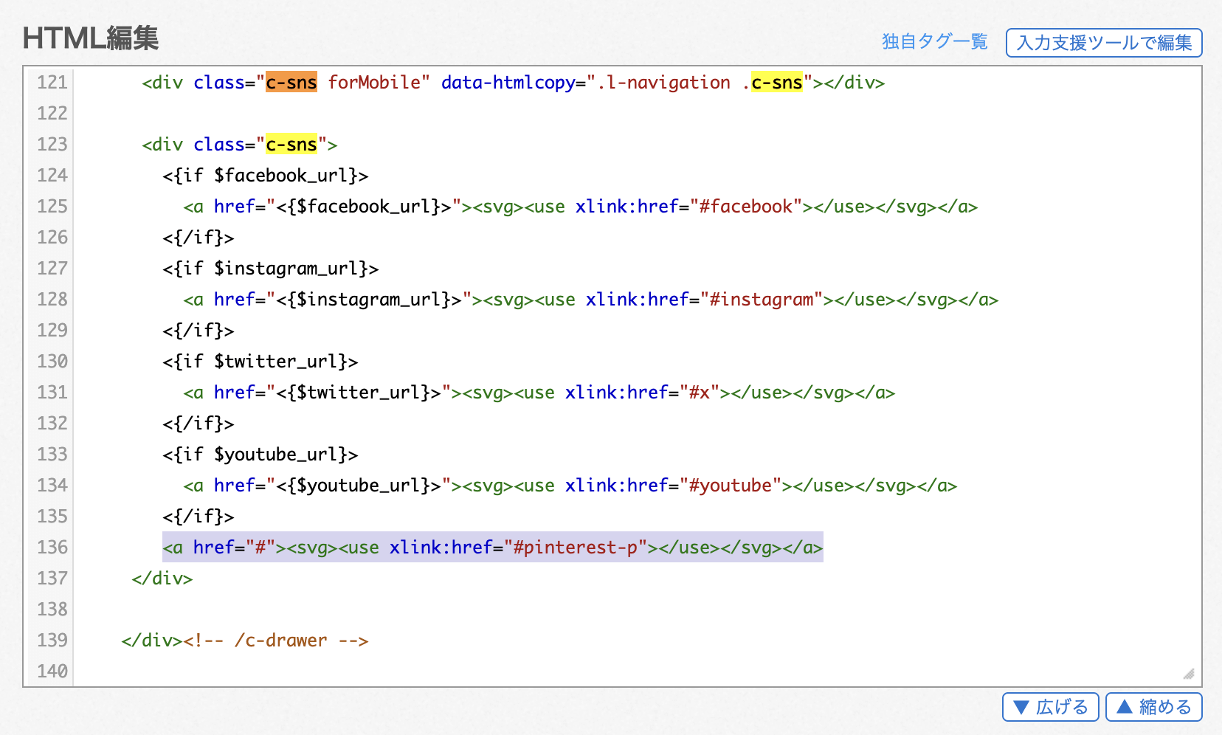Screen dimensions: 1222x735
Task: Click "#facebook" xlink value
Action: (746, 207)
